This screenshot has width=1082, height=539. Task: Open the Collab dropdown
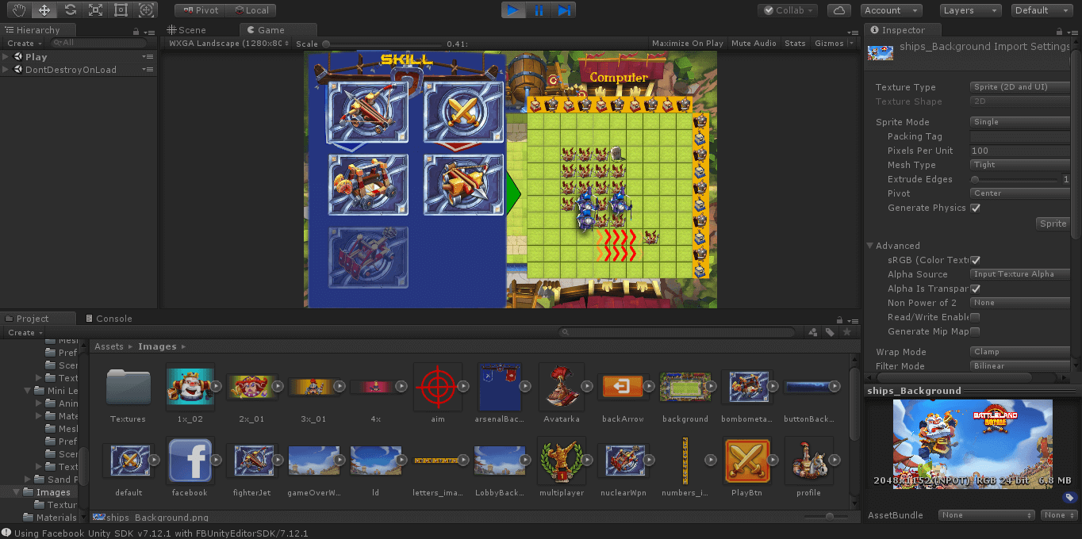pos(787,10)
